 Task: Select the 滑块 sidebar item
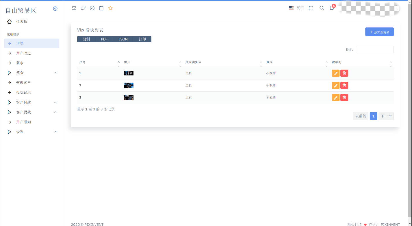click(31, 43)
